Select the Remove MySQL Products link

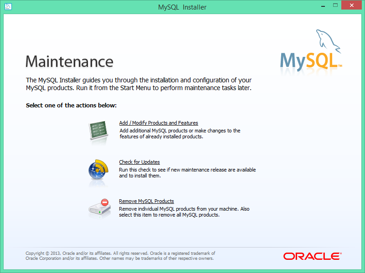coord(146,201)
